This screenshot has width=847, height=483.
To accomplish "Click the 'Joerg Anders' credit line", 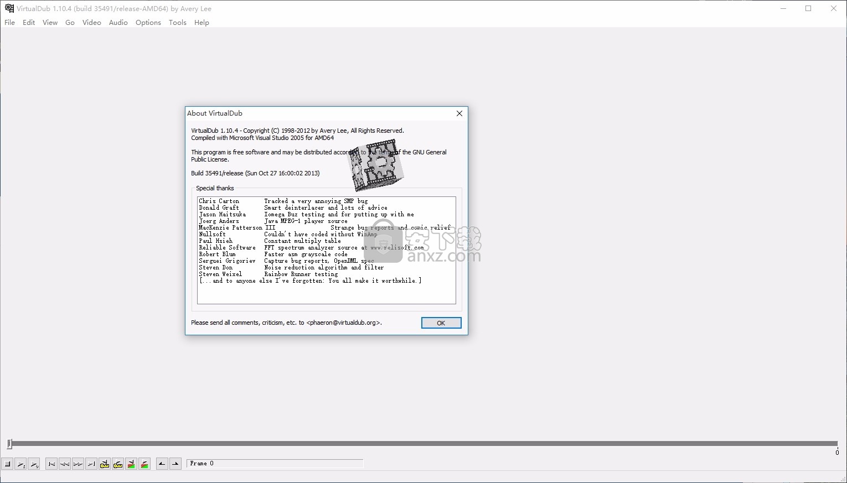I will tap(273, 221).
